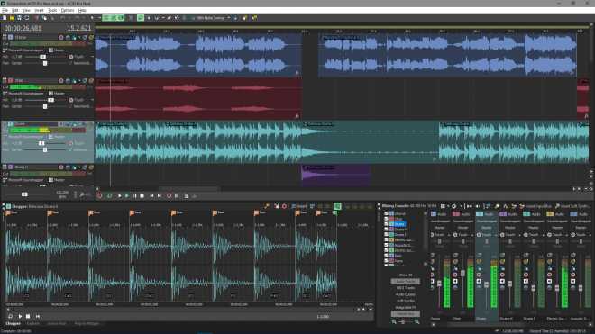Click the Vocal track volume slider handle

[43, 57]
